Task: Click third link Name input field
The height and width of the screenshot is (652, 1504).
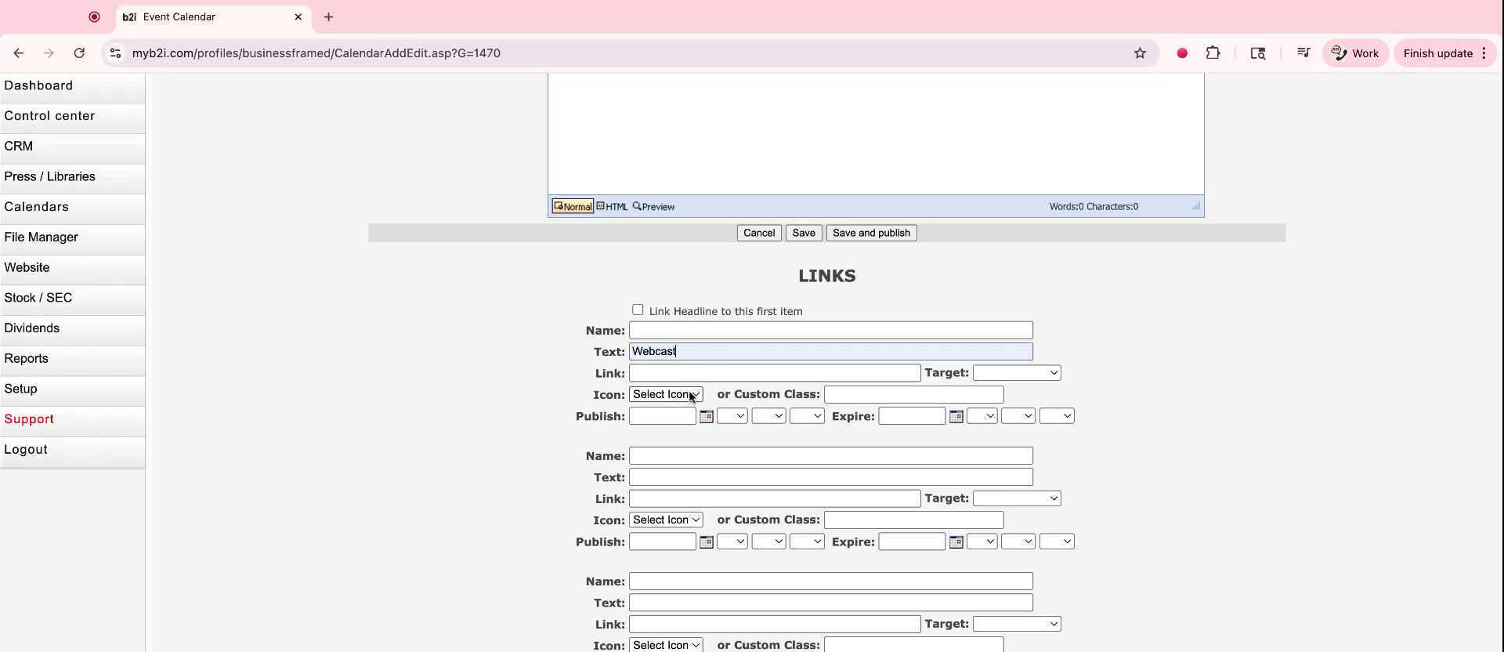Action: click(x=831, y=581)
